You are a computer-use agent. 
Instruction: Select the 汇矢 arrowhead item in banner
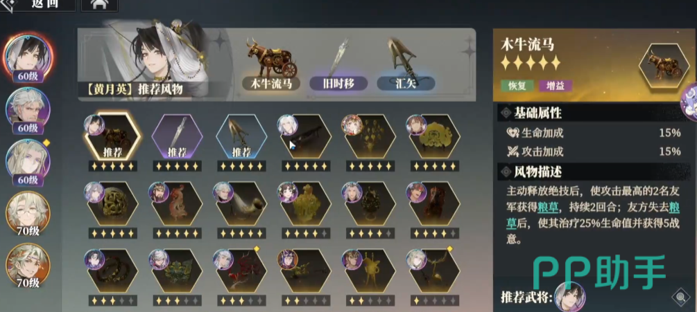(x=402, y=57)
